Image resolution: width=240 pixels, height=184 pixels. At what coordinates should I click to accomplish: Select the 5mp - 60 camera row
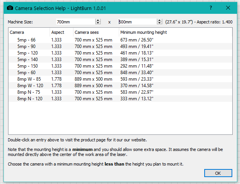120,73
